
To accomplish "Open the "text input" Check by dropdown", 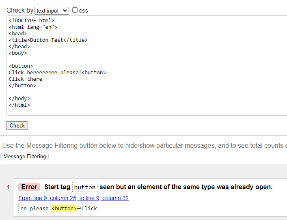I will pyautogui.click(x=52, y=11).
